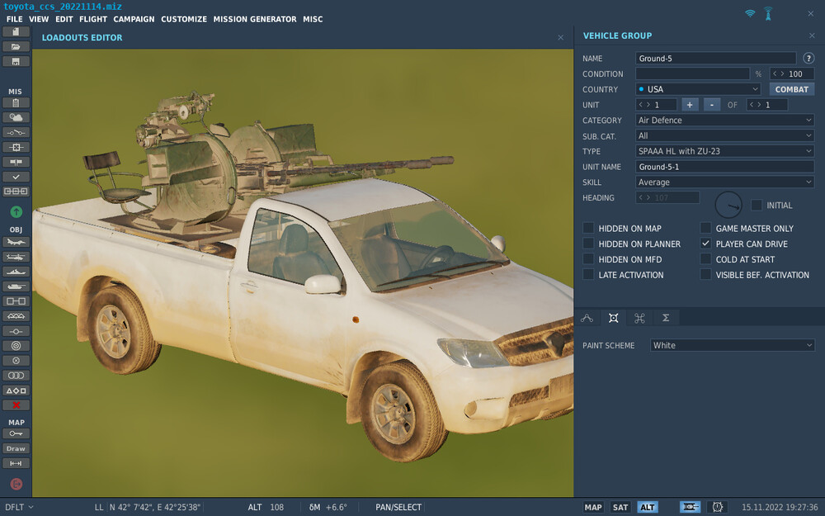The height and width of the screenshot is (516, 825).
Task: Click the help question mark icon
Action: point(808,59)
